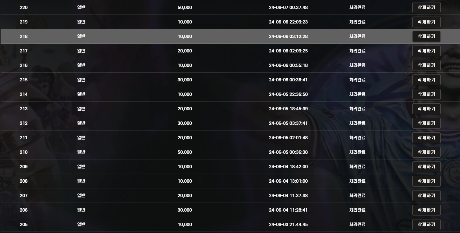Click 삭제하기 button for row 207
The height and width of the screenshot is (233, 460).
(426, 196)
